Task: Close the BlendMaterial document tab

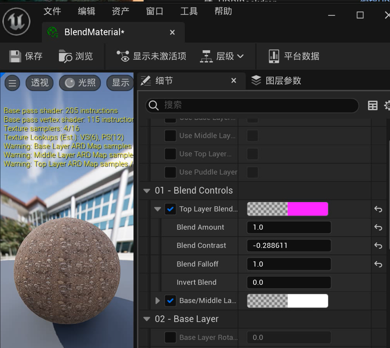Action: pos(172,32)
